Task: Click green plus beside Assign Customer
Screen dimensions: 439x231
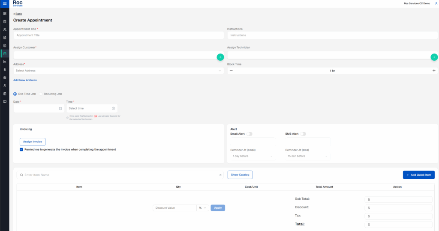Action: point(220,57)
